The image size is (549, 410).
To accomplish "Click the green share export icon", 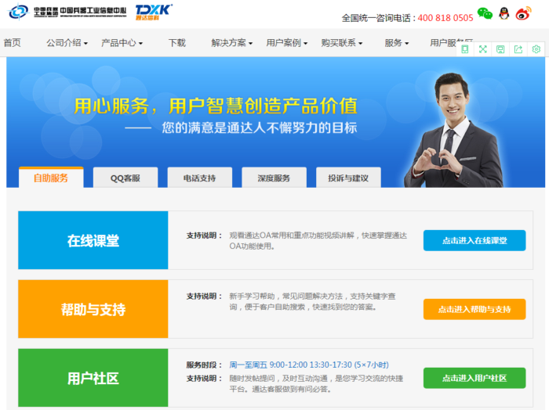I will tap(518, 49).
